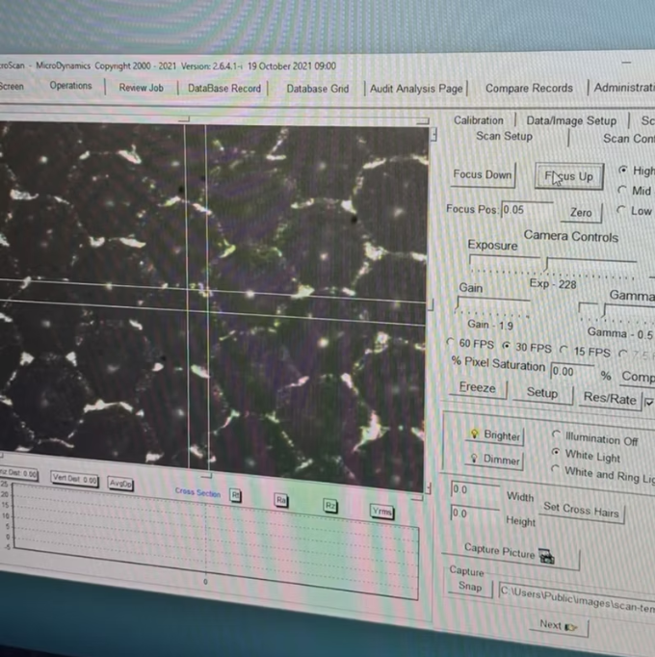Select the Ra roughness button
Viewport: 655px width, 657px height.
(x=281, y=501)
